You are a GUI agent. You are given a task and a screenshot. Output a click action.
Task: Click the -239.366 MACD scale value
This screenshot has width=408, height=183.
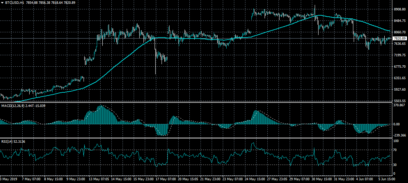coord(399,135)
